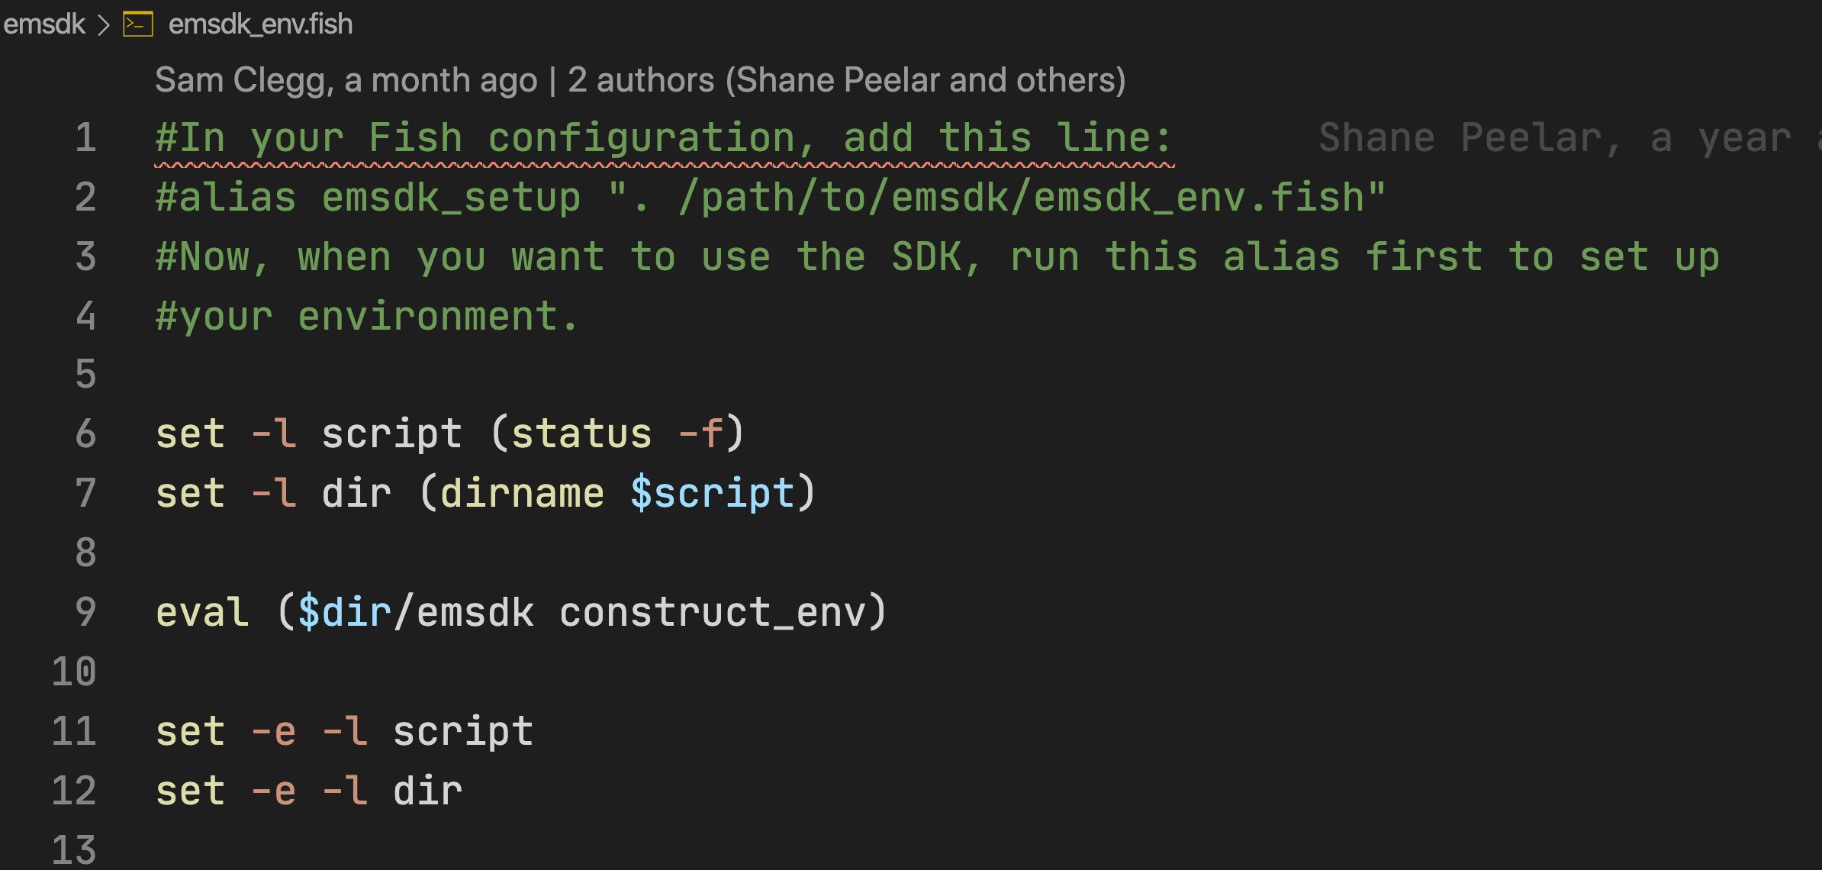Click the status command on line 6

click(x=581, y=433)
